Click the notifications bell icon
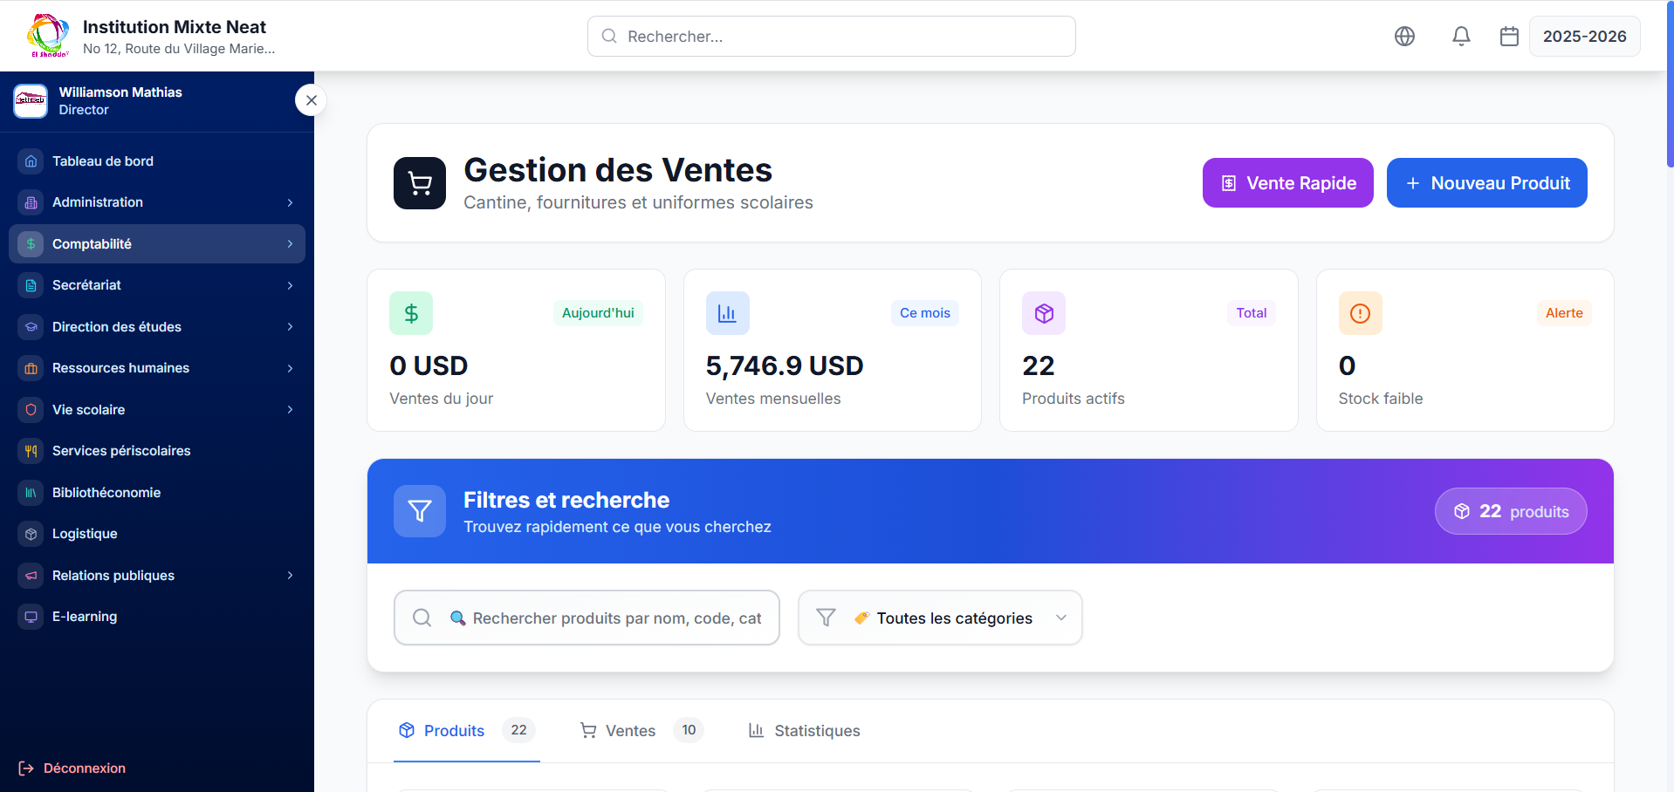The width and height of the screenshot is (1674, 792). tap(1461, 36)
